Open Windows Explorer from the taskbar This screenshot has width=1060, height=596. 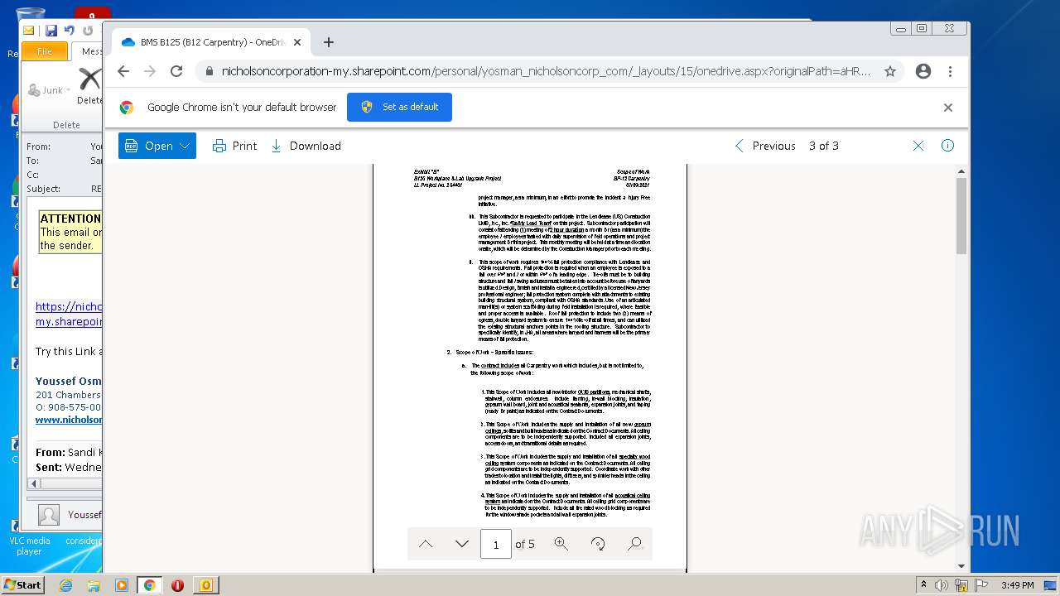94,585
